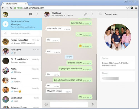This screenshot has height=109, width=139.
Task: Click the muted bell notification icon
Action: click(6, 24)
